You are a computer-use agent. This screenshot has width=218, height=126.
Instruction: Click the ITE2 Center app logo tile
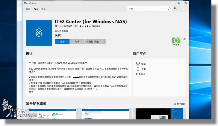click(x=39, y=33)
